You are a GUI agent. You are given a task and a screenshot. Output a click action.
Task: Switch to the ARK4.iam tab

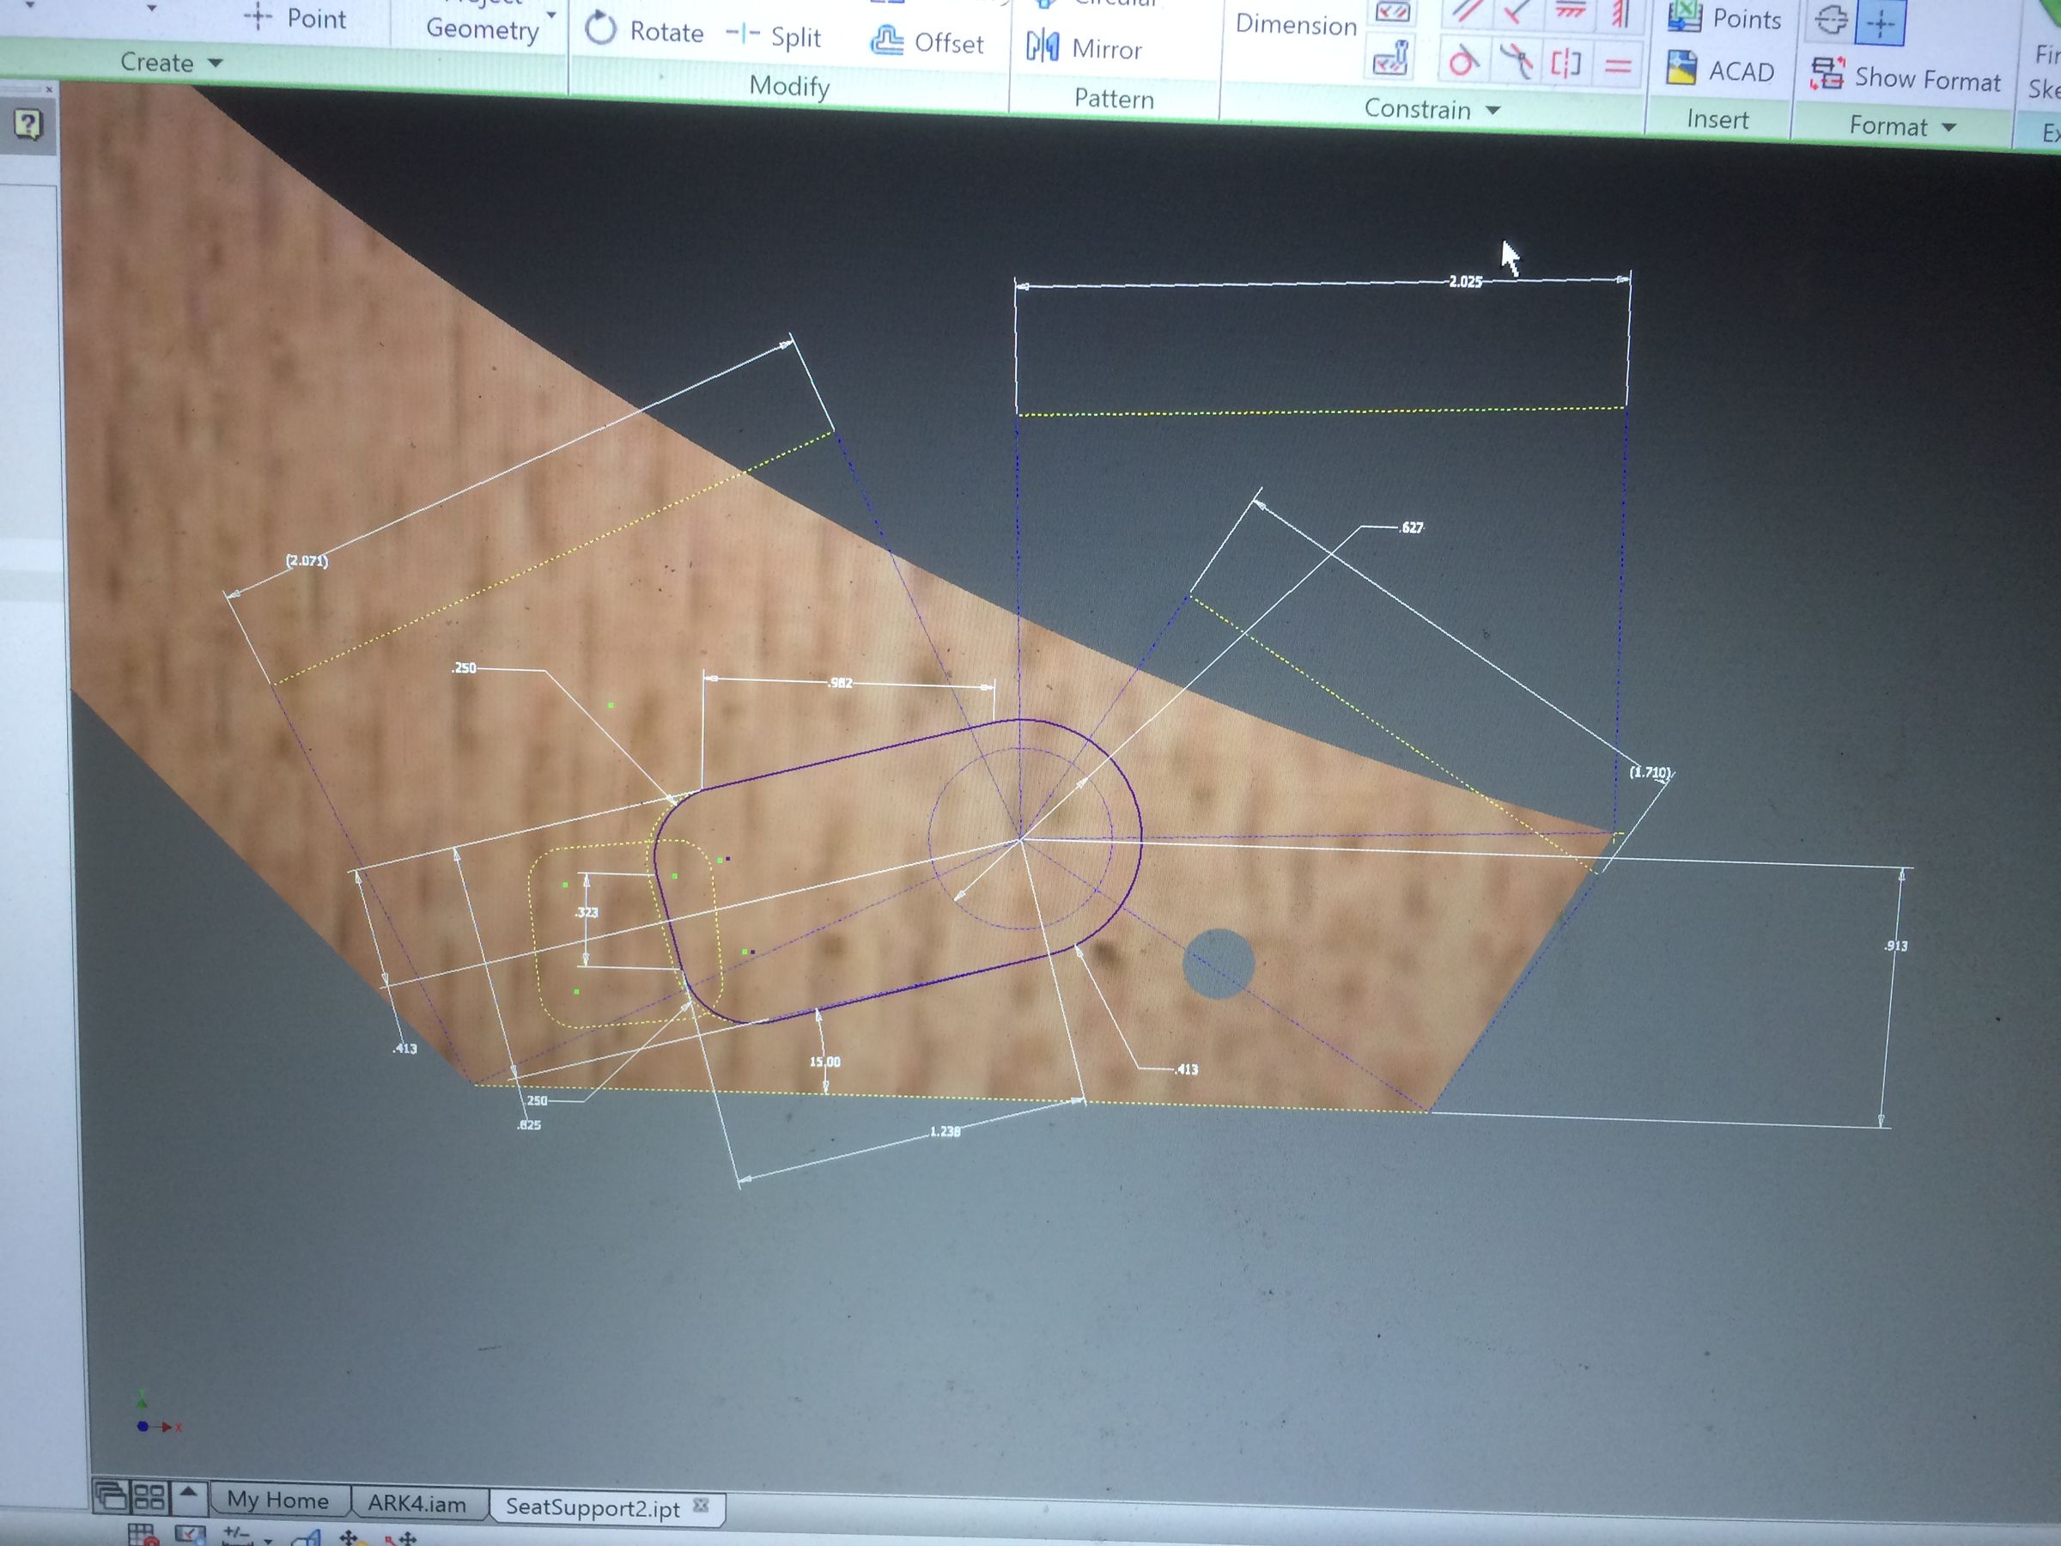coord(416,1504)
